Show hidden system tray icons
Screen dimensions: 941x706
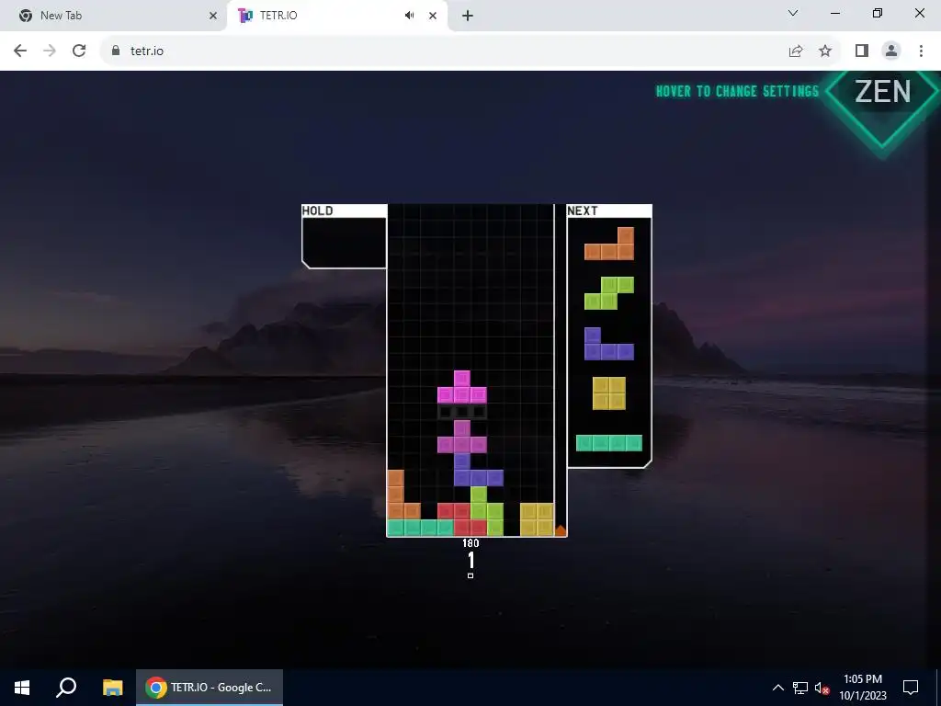[777, 688]
